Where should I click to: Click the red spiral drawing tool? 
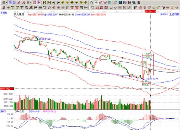[54, 8]
